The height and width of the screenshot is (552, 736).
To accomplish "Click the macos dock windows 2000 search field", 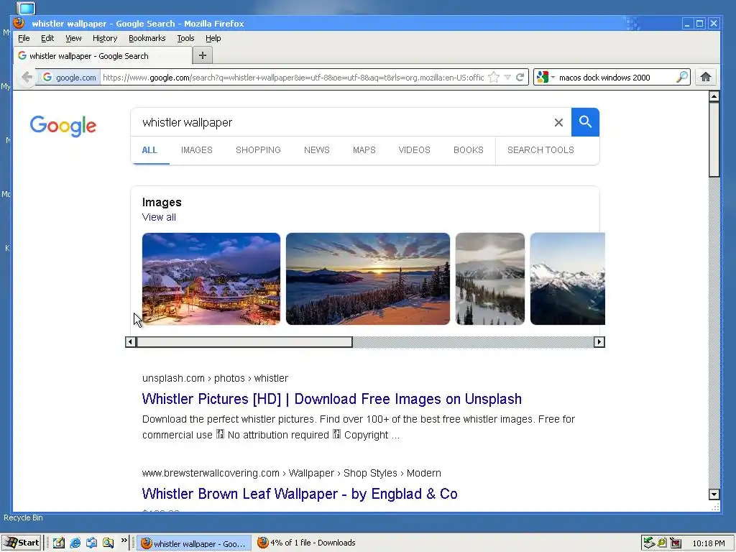I will [x=615, y=78].
